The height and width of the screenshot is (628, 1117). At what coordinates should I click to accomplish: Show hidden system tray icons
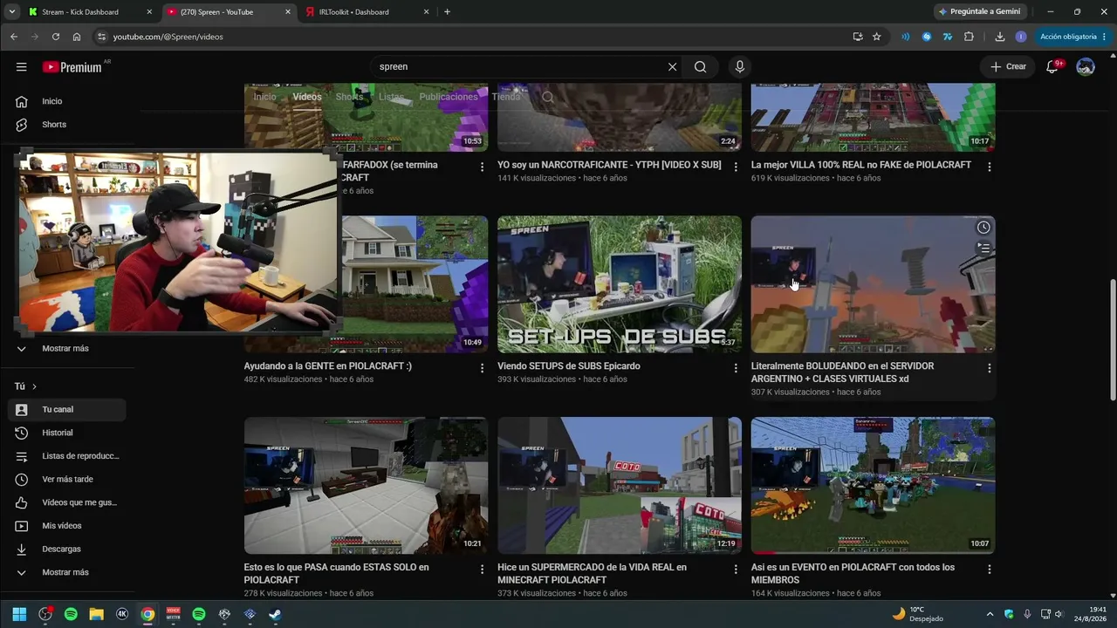(x=990, y=614)
